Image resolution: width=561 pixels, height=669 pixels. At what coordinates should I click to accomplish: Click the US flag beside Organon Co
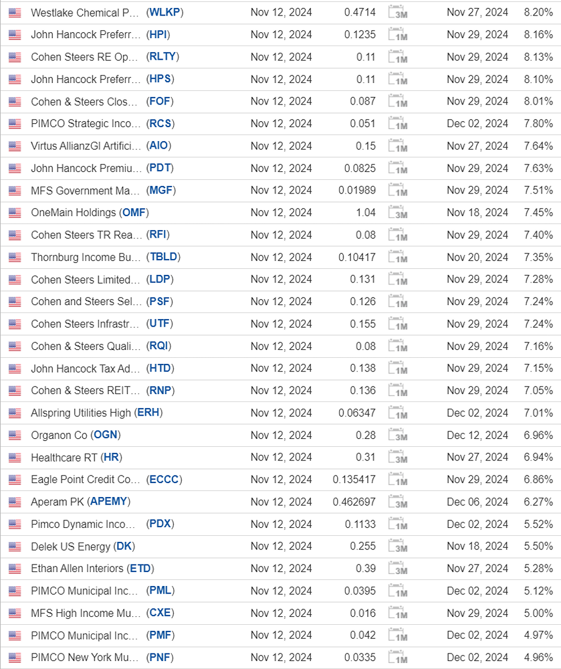point(15,436)
